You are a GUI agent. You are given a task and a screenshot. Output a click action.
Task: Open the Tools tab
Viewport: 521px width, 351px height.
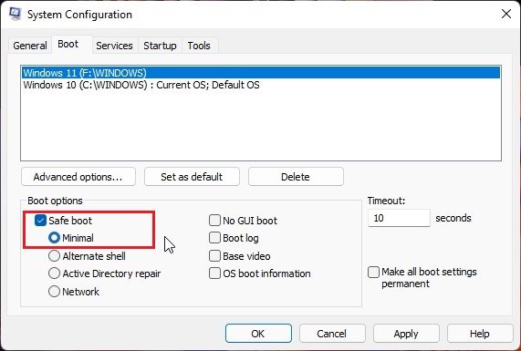tap(199, 46)
